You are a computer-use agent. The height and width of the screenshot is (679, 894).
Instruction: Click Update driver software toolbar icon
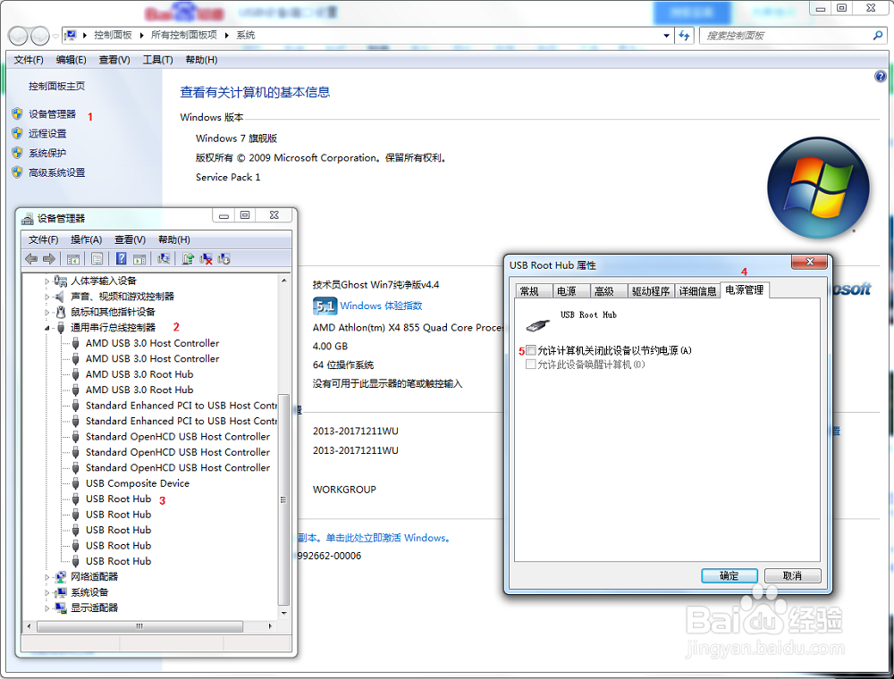pos(188,259)
